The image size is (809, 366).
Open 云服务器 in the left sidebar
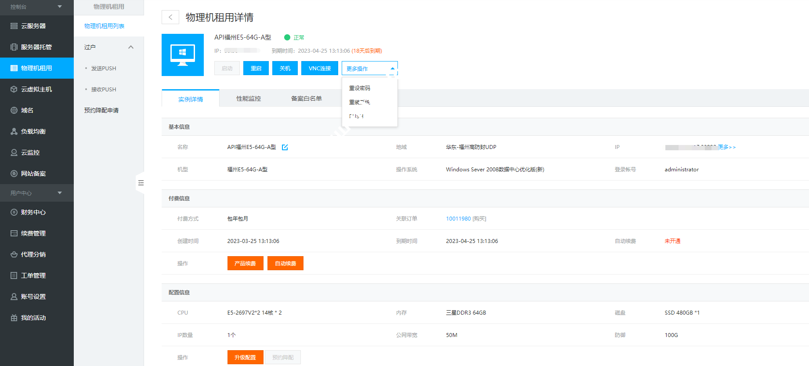point(33,26)
